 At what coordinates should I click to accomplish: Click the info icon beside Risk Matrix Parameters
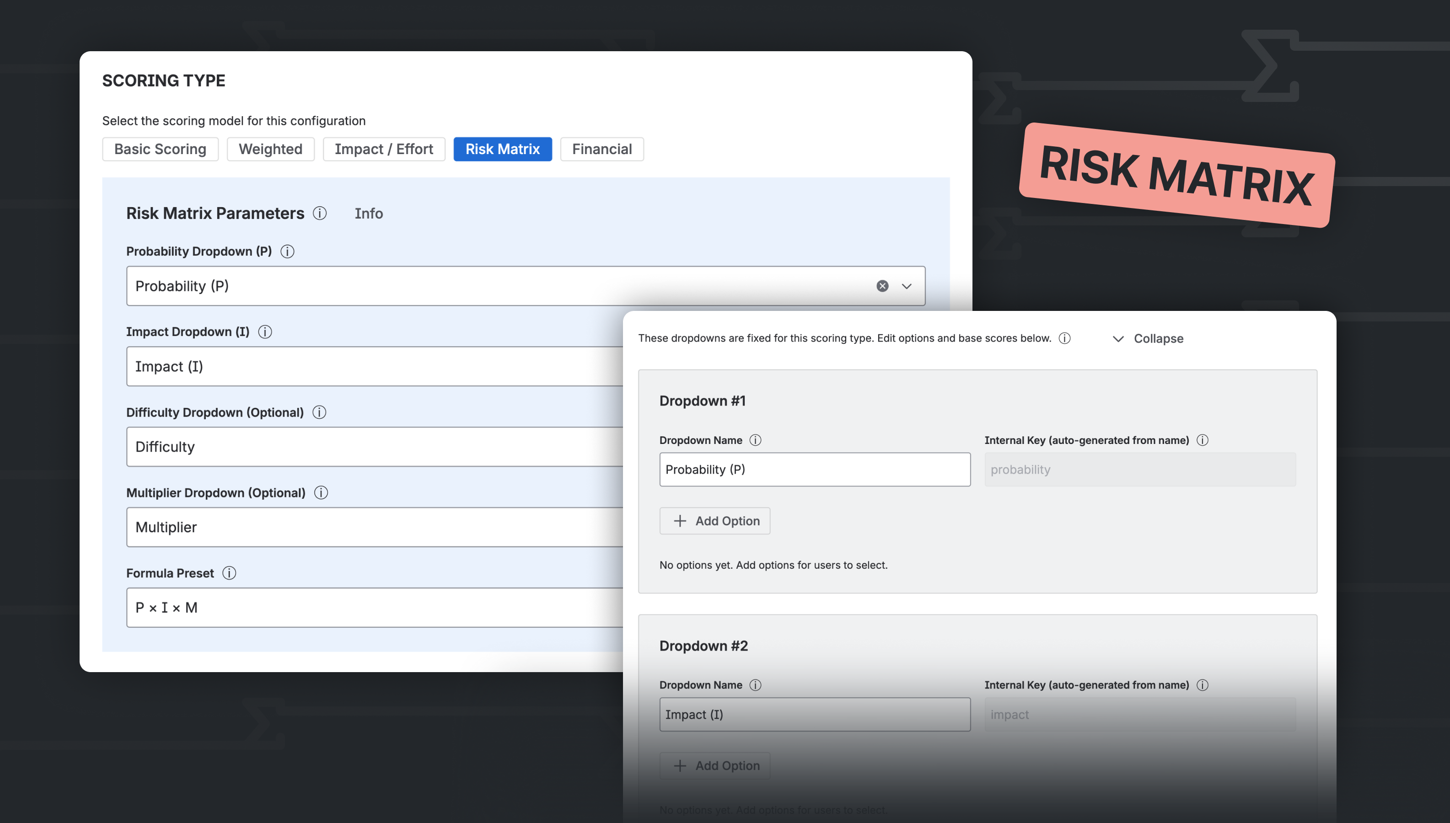coord(321,214)
